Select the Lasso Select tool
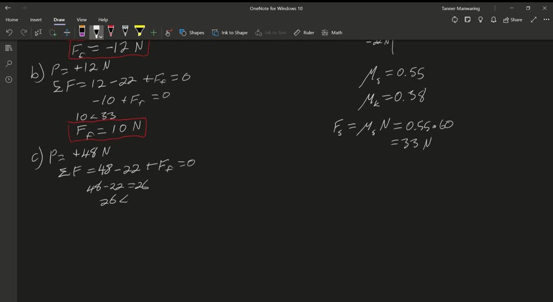The height and width of the screenshot is (302, 553). 52,32
